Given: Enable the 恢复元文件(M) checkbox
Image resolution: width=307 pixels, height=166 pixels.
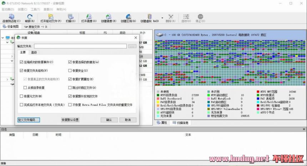Looking at the screenshot, I should 21,96.
